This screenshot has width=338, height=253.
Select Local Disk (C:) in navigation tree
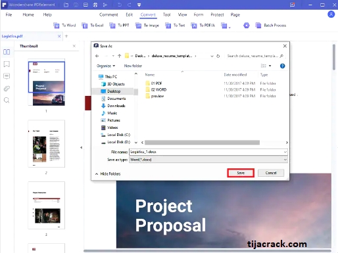(115, 135)
